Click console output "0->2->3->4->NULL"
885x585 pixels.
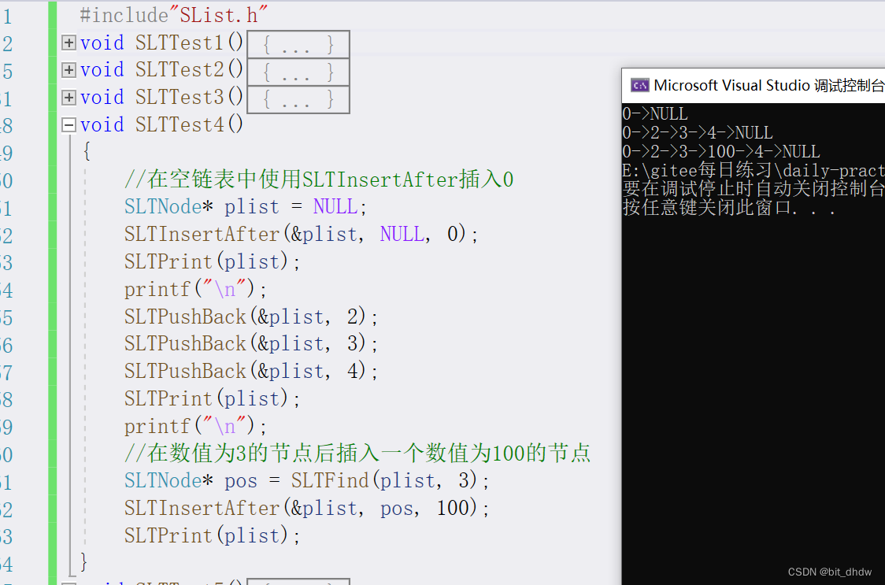pos(697,133)
